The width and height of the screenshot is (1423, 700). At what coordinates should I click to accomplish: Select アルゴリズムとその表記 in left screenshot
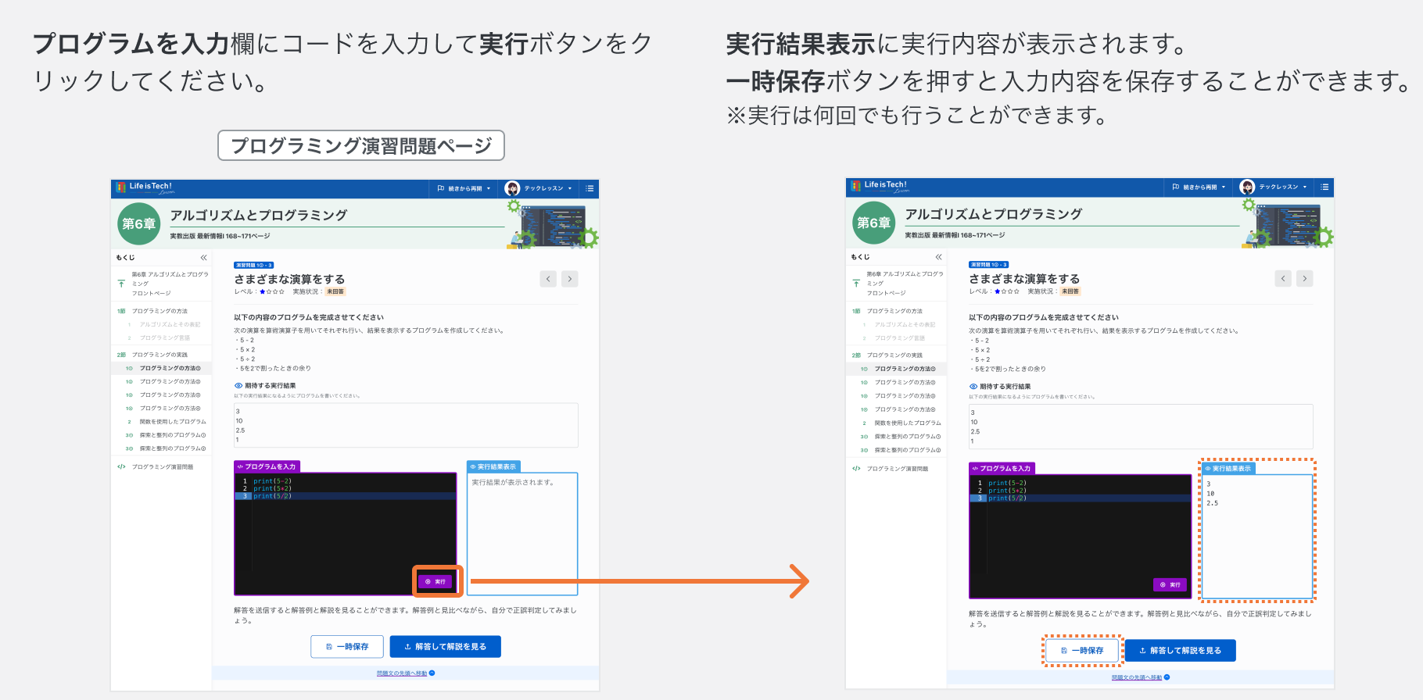pos(170,325)
